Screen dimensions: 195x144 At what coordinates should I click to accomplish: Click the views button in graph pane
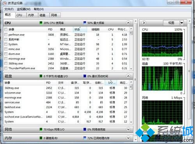171,23
